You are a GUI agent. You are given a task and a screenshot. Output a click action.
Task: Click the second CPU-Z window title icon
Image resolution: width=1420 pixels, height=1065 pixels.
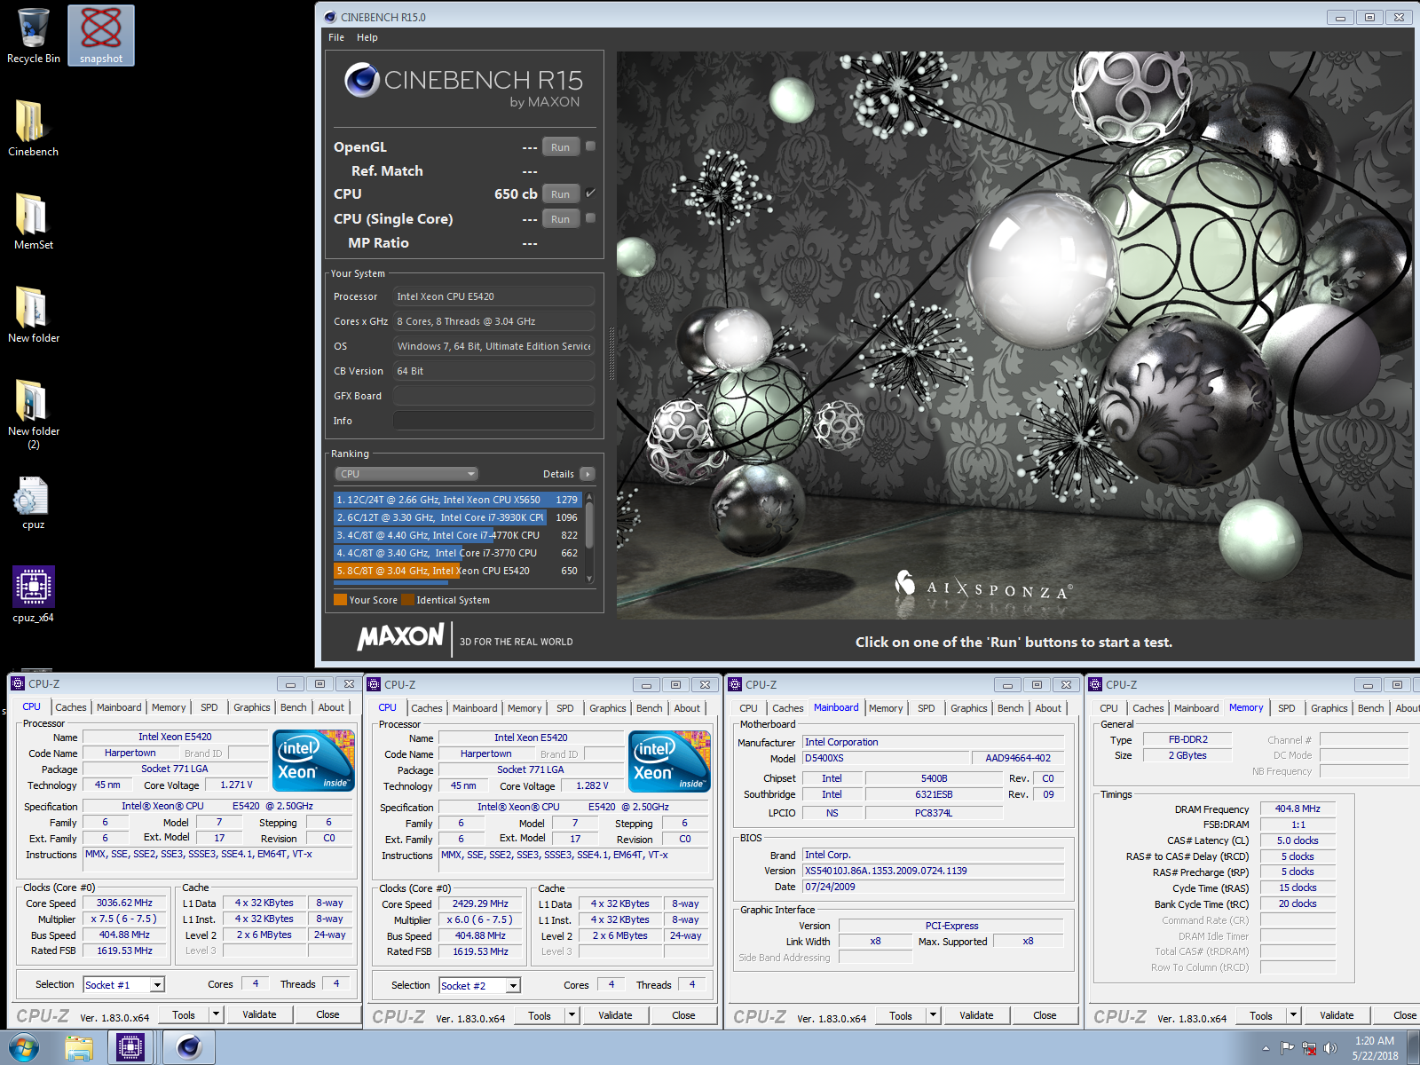click(374, 684)
